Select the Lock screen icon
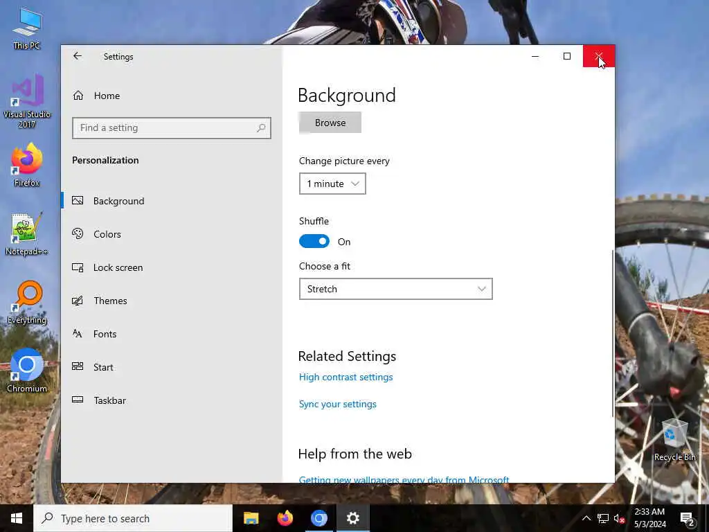This screenshot has width=709, height=532. pos(78,267)
